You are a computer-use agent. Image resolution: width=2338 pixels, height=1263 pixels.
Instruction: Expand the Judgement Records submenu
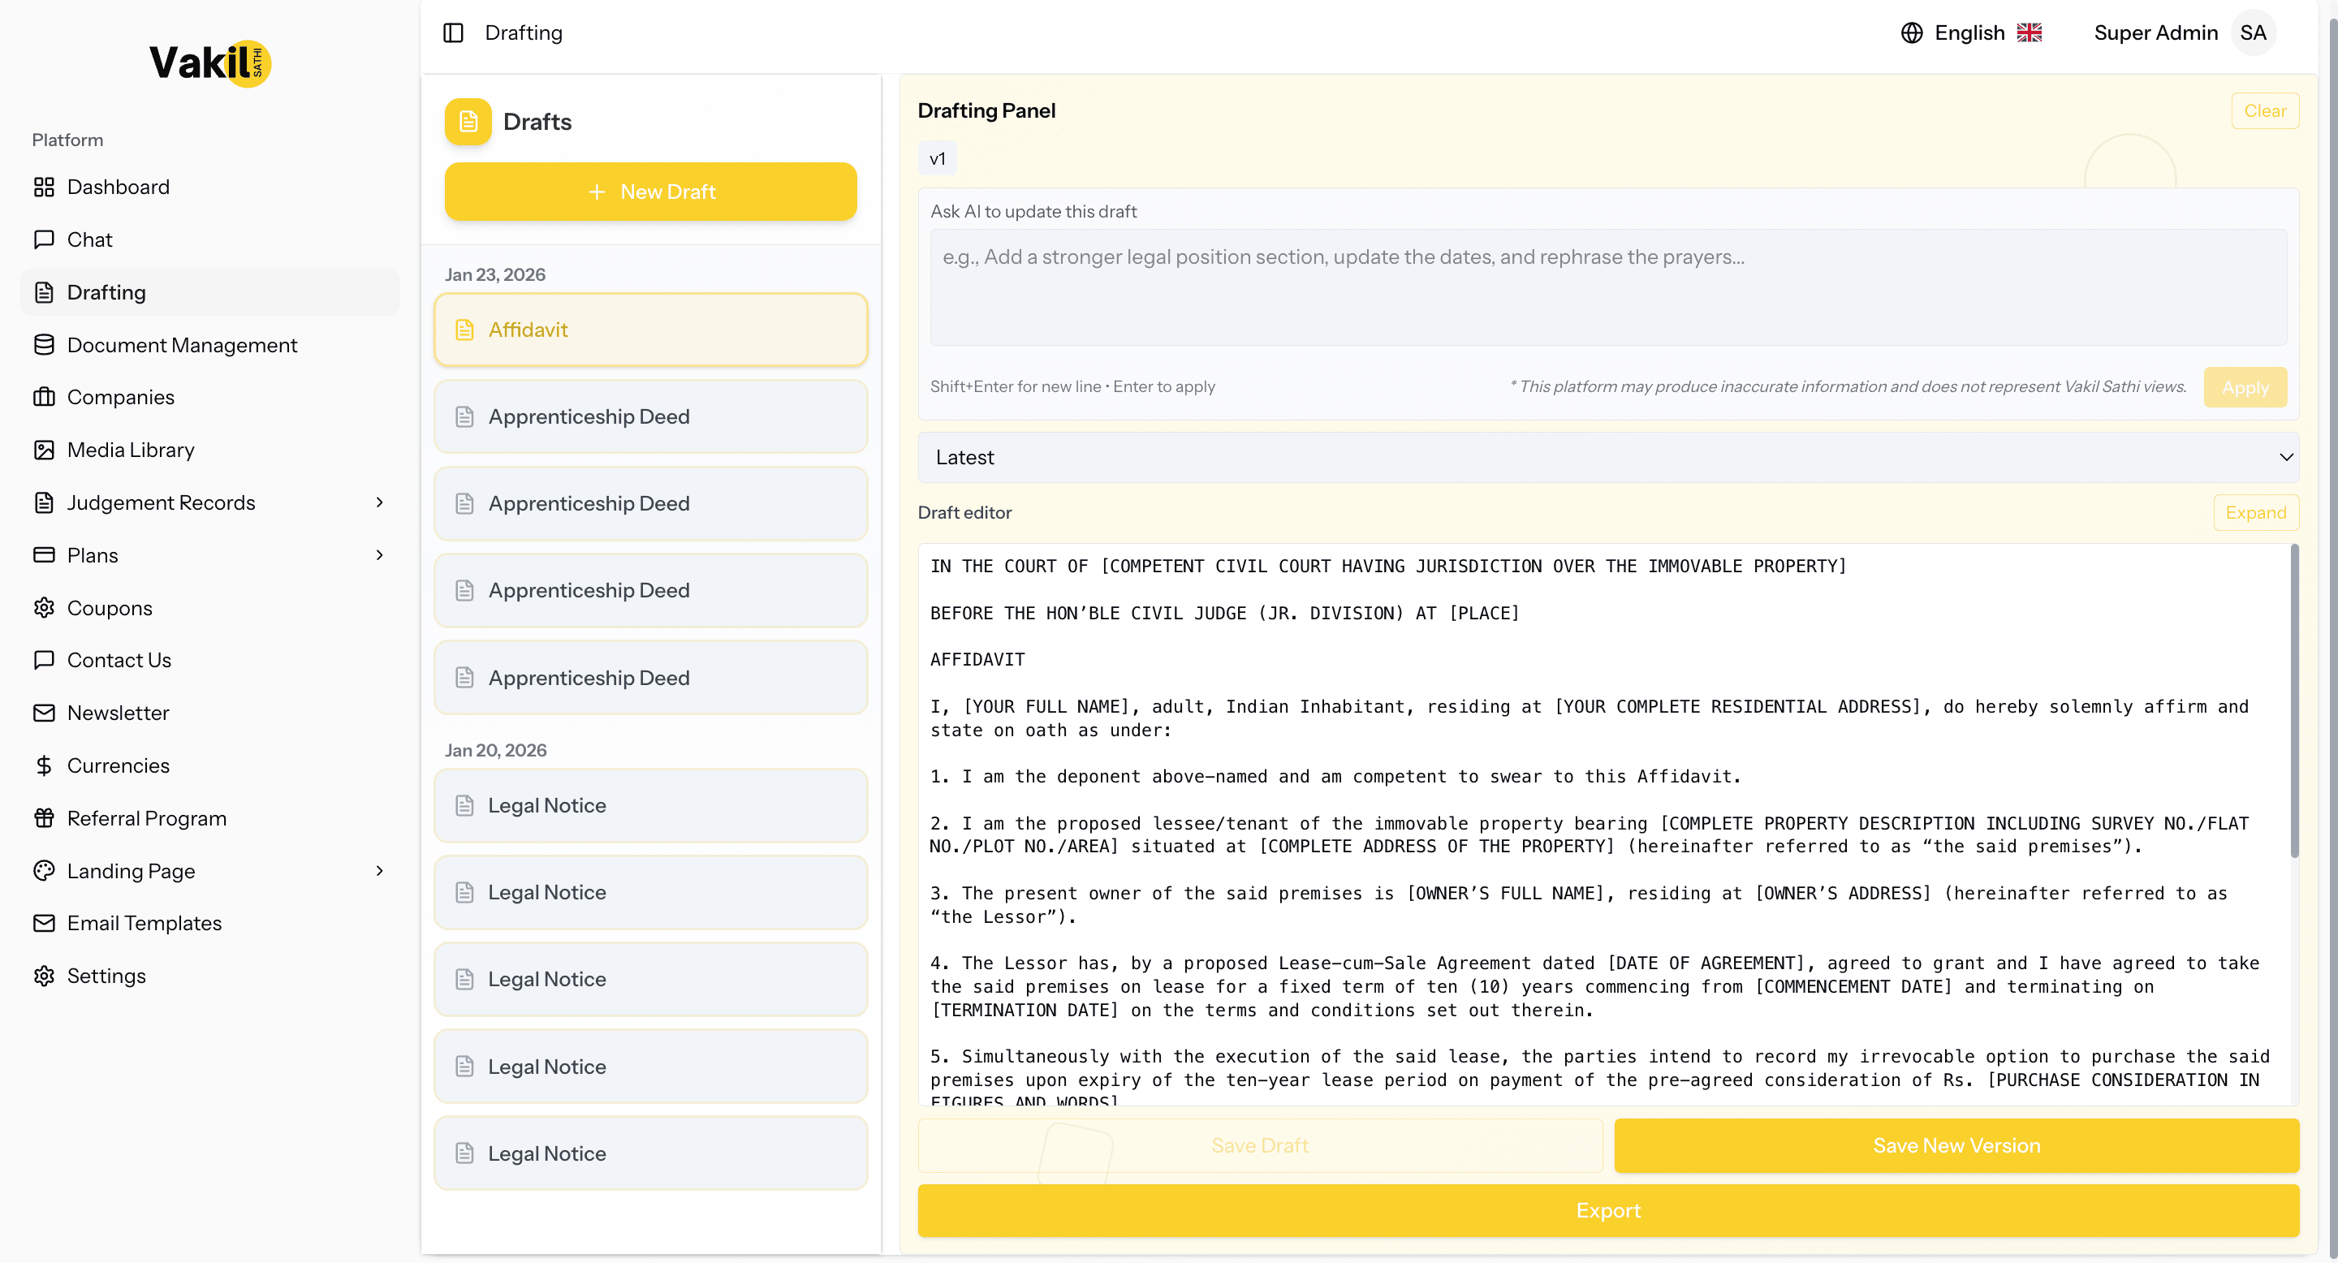[x=379, y=502]
